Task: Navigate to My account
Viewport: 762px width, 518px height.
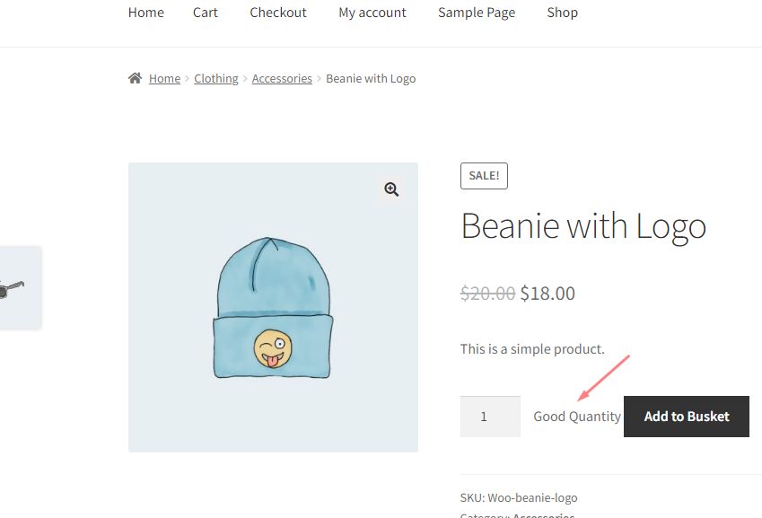Action: click(x=372, y=13)
